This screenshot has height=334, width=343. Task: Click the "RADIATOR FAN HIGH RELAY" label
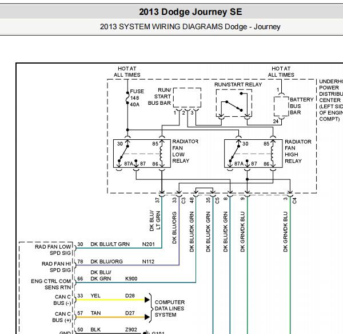[x=298, y=151]
